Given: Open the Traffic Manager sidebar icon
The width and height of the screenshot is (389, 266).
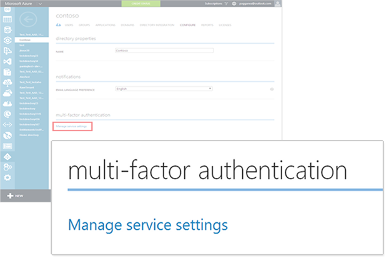Looking at the screenshot, I should [x=7, y=135].
